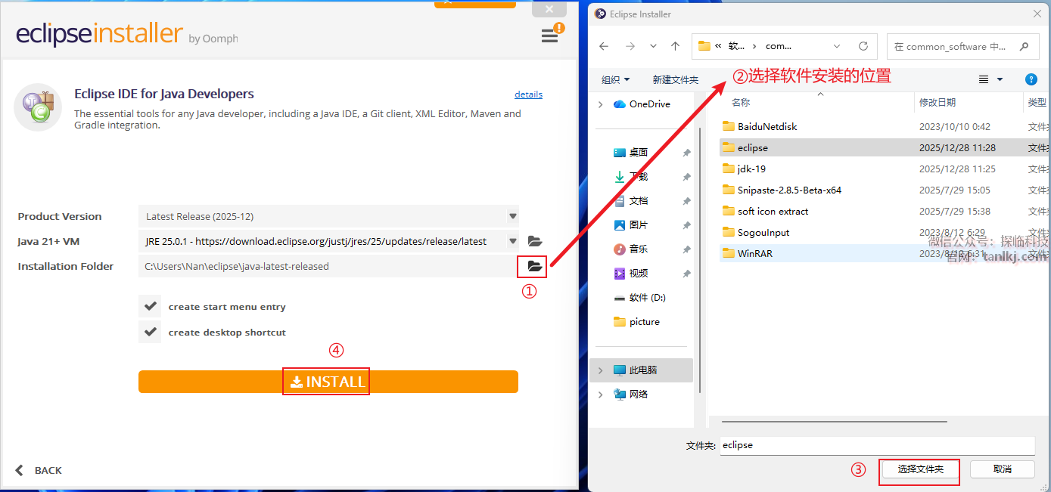Click the 文件夹 name input field
Screen dimensions: 1051x492
click(x=876, y=445)
